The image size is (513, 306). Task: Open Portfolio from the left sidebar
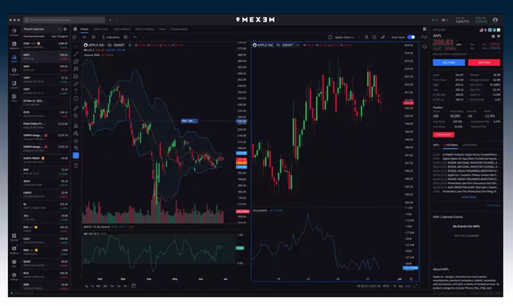coord(14,32)
